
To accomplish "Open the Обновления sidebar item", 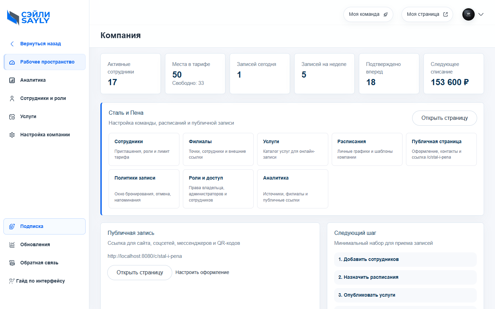I will 45,245.
